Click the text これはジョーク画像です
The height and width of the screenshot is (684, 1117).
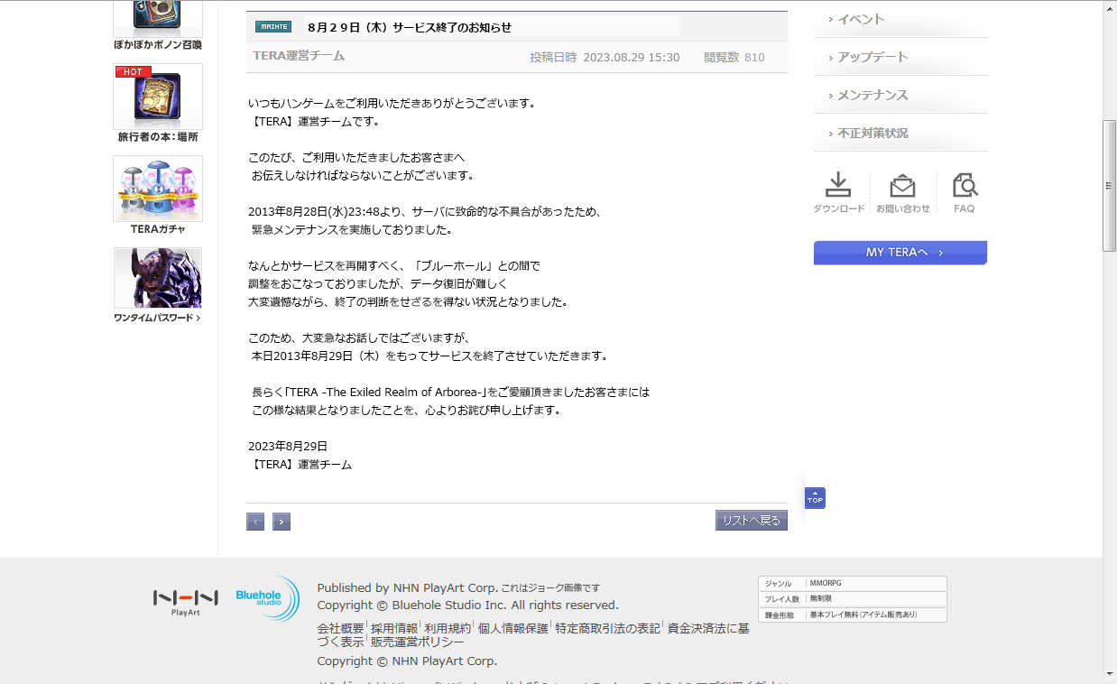pos(550,588)
